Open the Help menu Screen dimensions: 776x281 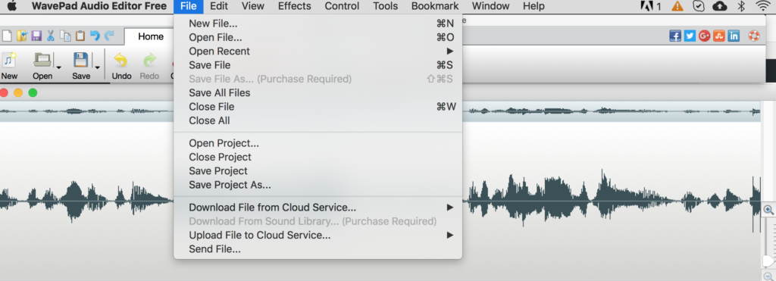[533, 6]
